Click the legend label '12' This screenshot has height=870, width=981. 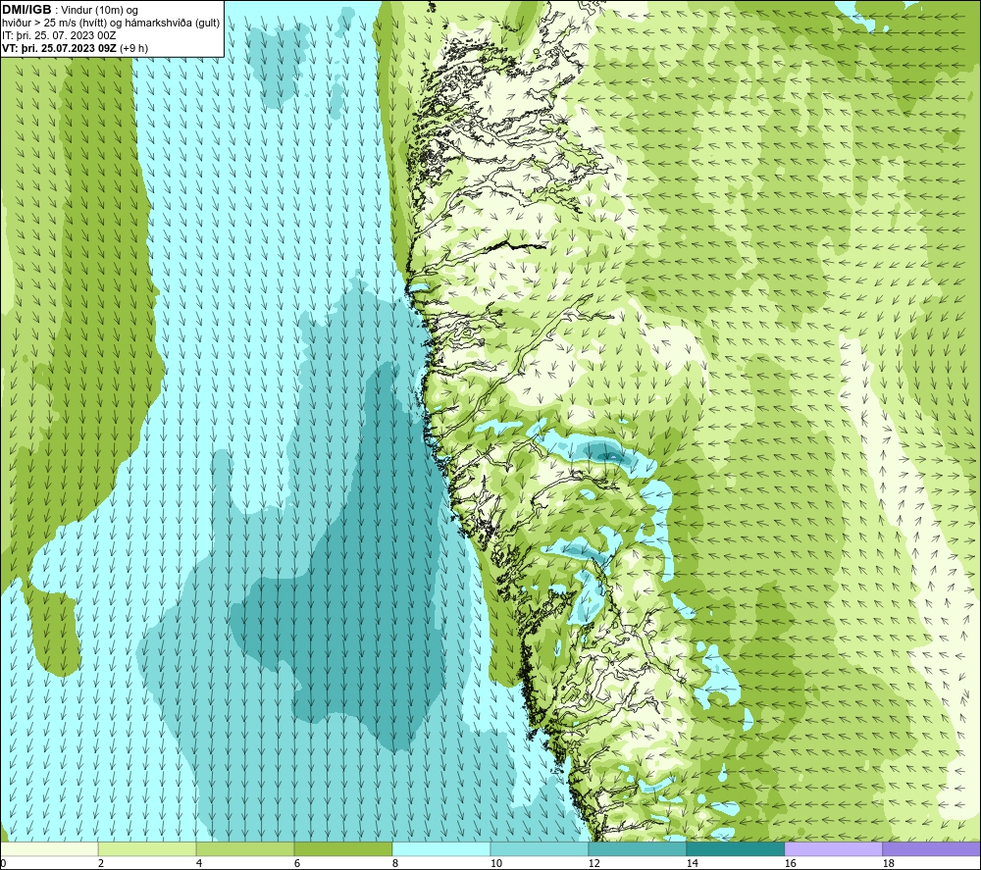[x=594, y=863]
